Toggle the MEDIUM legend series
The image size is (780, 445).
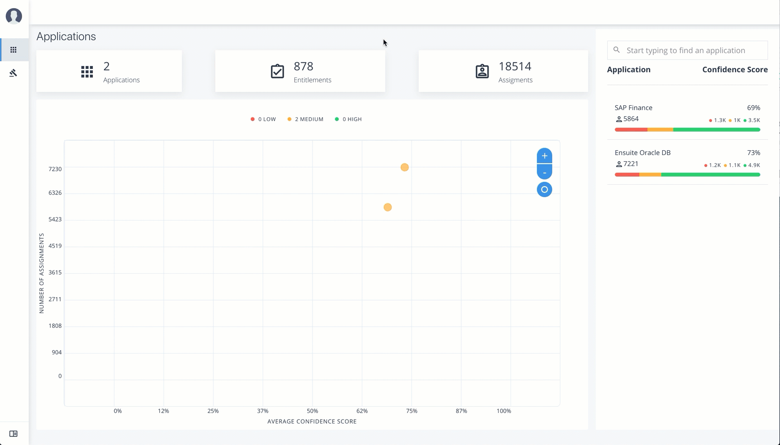pyautogui.click(x=305, y=119)
